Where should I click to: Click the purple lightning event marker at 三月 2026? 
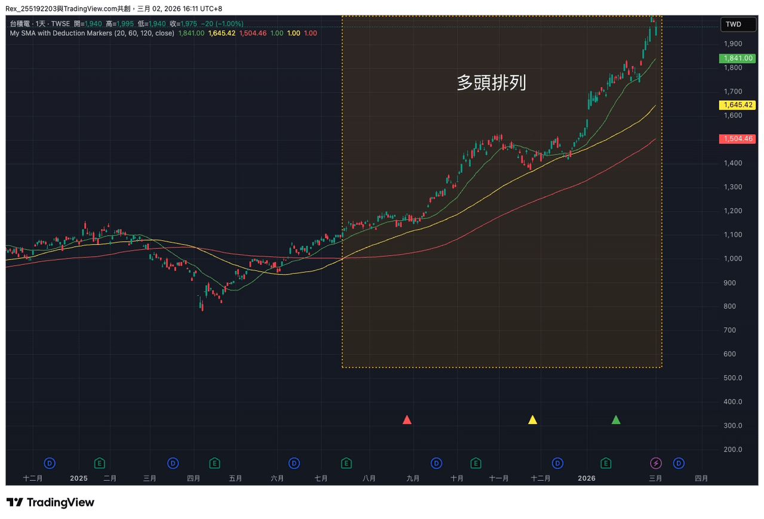point(656,463)
